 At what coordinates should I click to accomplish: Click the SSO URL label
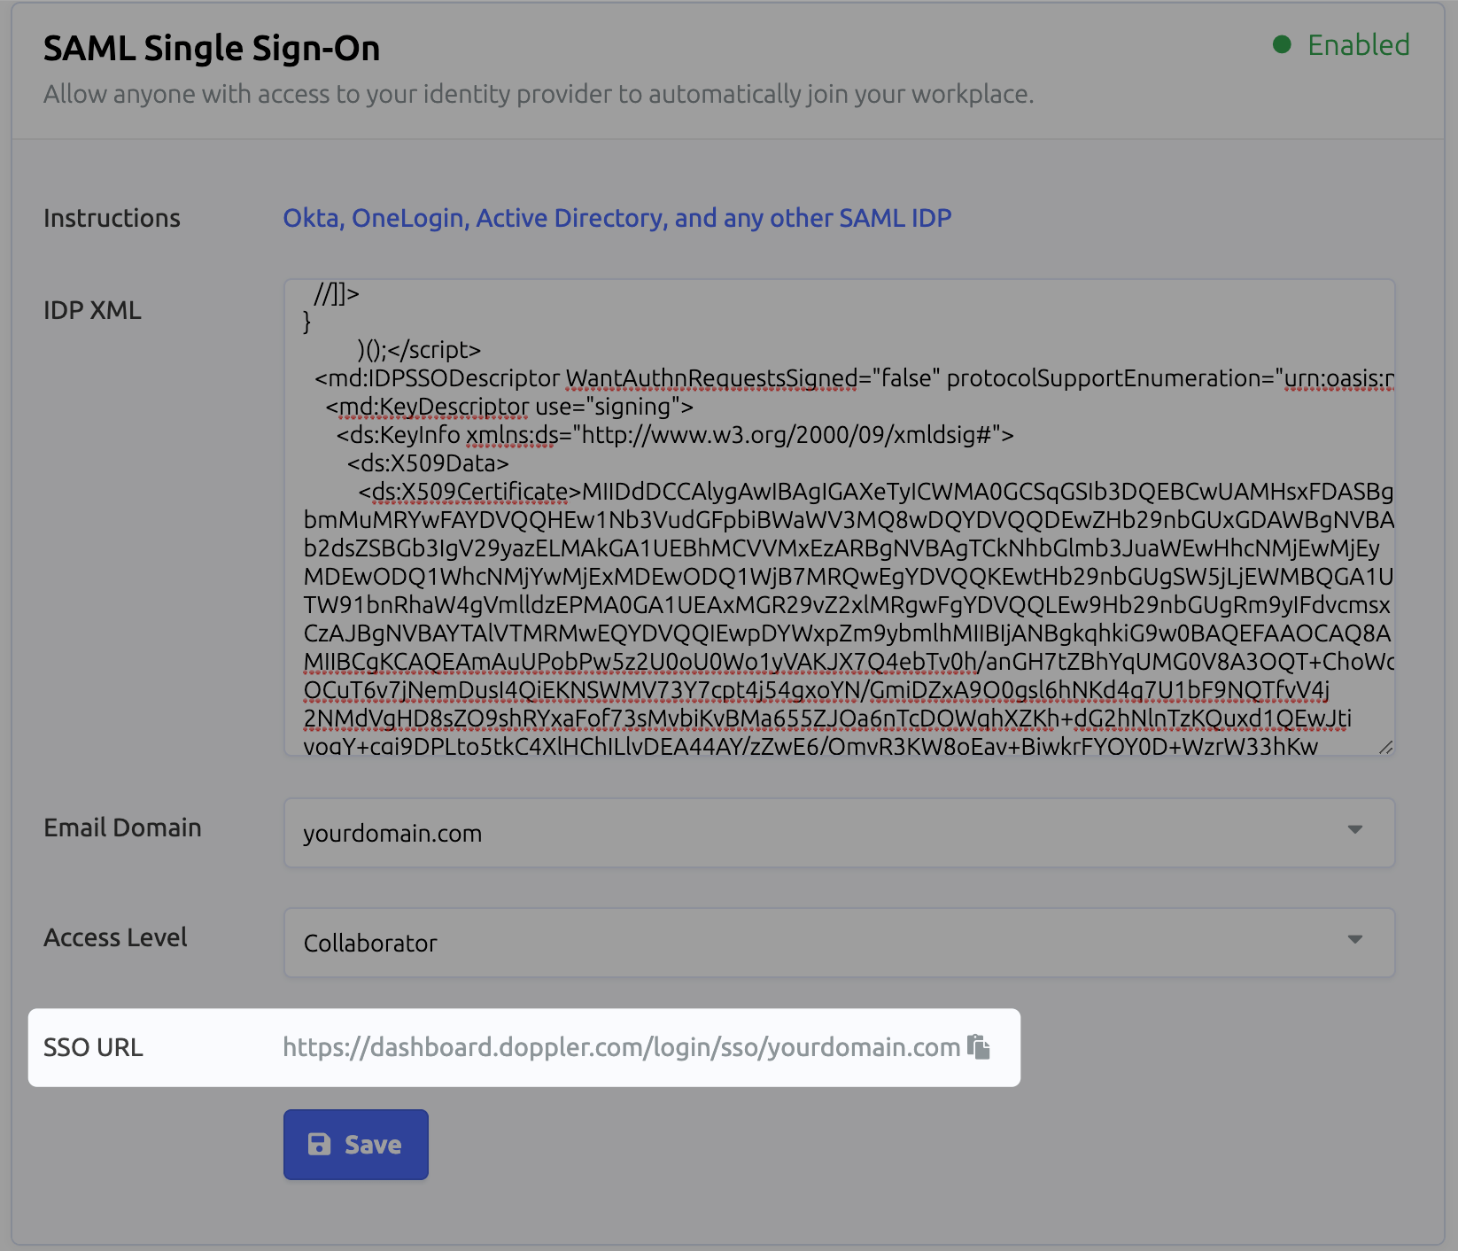tap(93, 1047)
